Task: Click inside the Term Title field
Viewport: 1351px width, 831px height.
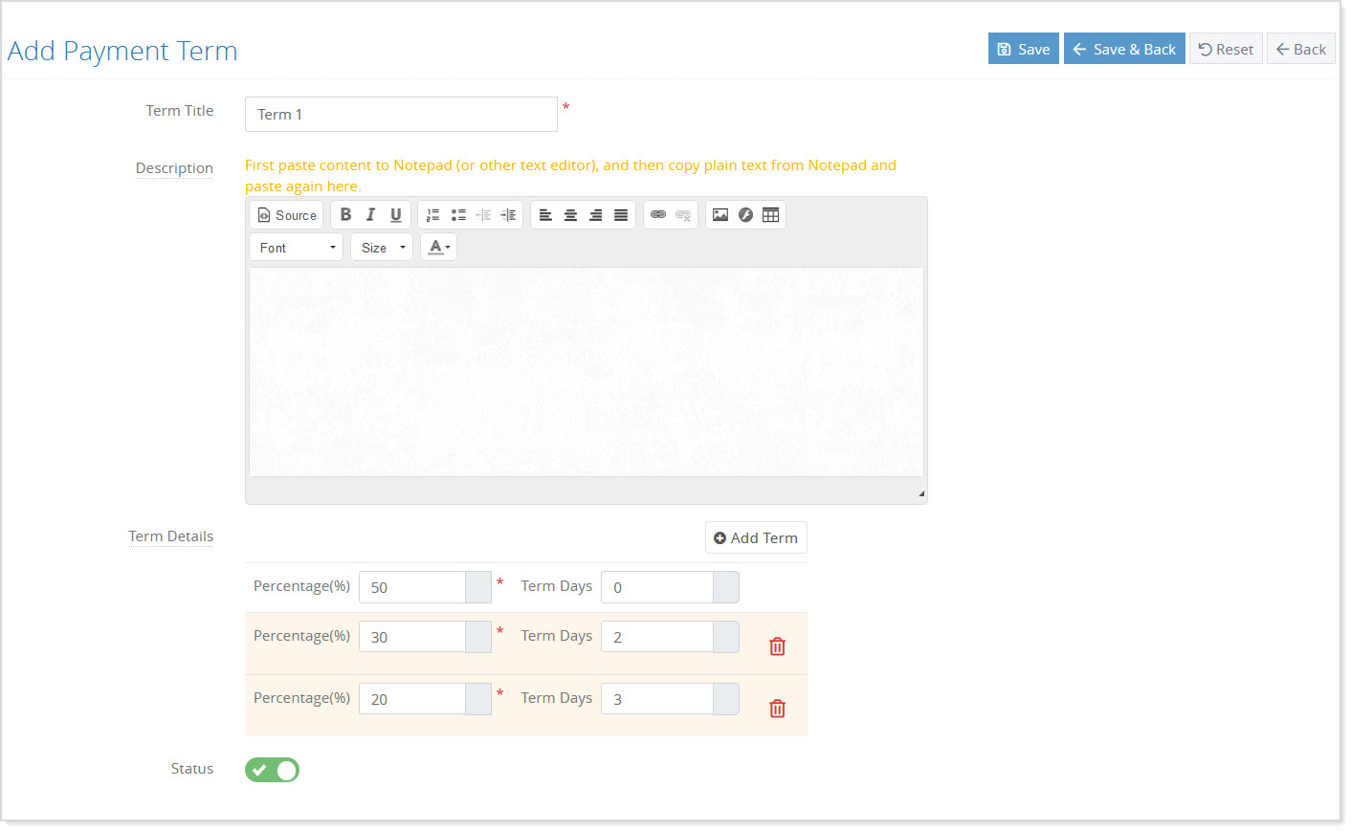Action: (x=401, y=114)
